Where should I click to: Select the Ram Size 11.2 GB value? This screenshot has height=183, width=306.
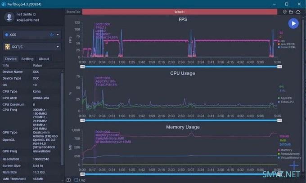[x=39, y=172]
